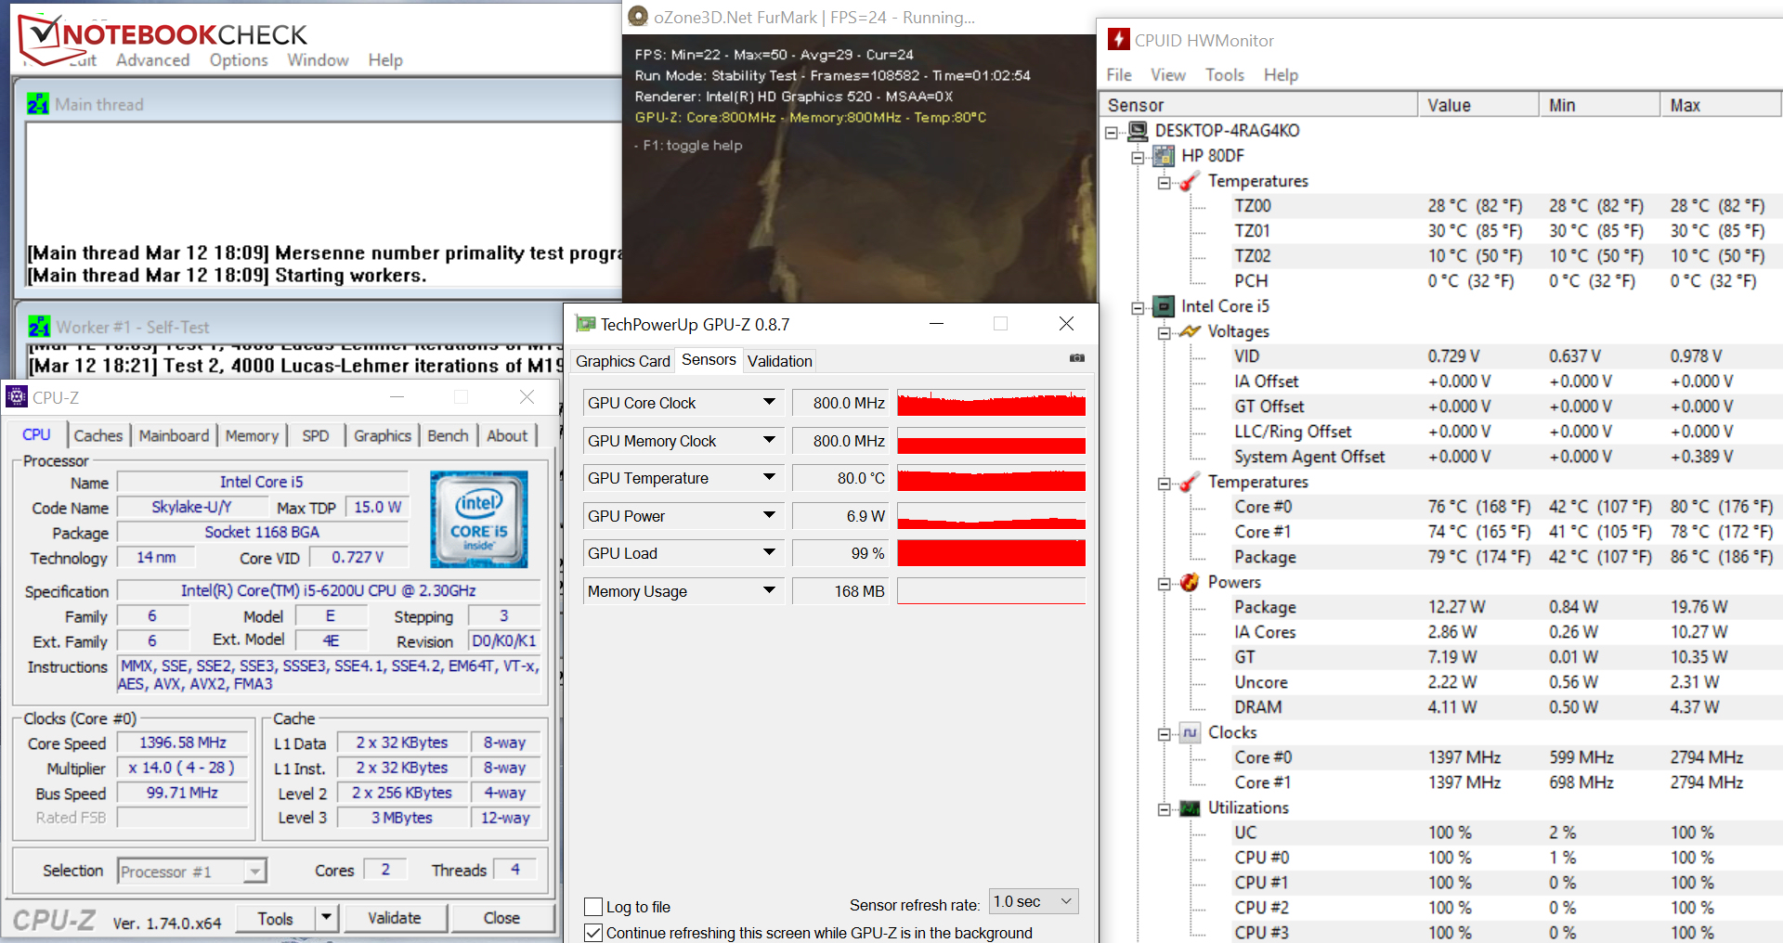This screenshot has height=943, width=1783.
Task: Click the Memory Usage history graph
Action: click(x=991, y=590)
